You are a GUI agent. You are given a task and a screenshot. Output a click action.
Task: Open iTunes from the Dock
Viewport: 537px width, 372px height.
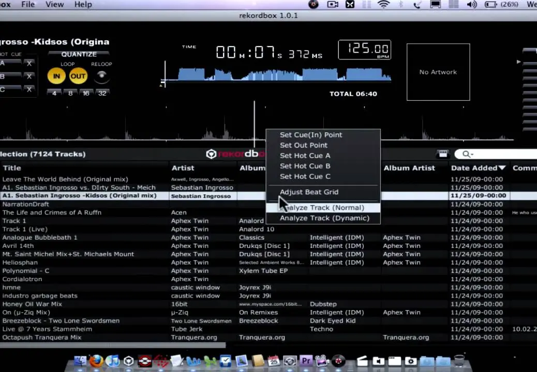point(112,361)
